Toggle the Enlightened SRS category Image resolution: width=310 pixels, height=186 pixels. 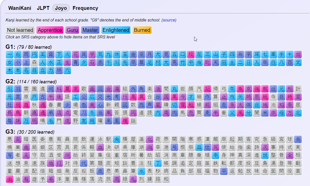(116, 30)
